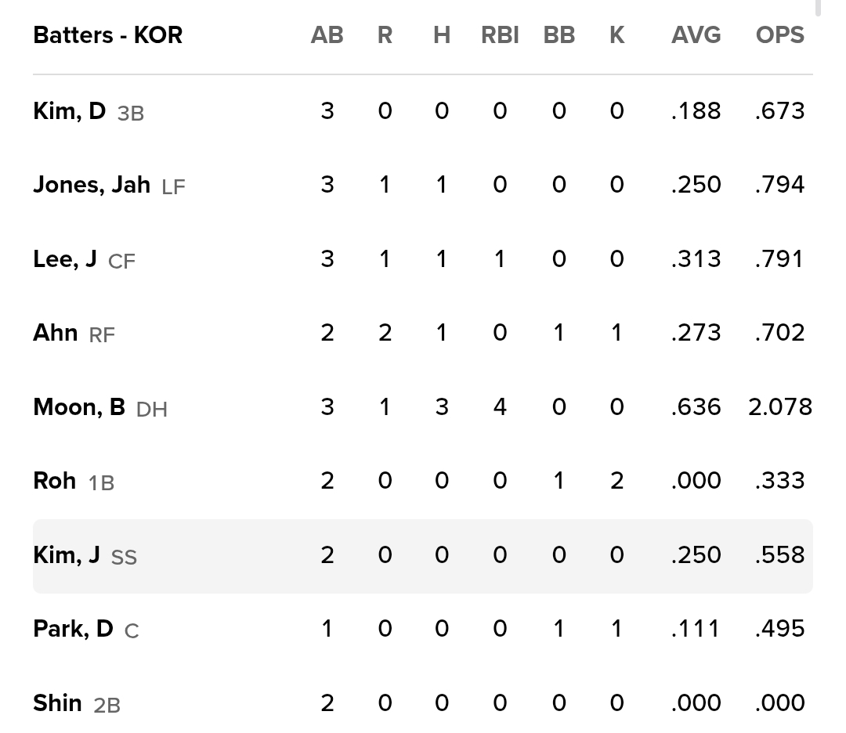The image size is (846, 733).
Task: Open Jones, Jah player link
Action: click(92, 185)
